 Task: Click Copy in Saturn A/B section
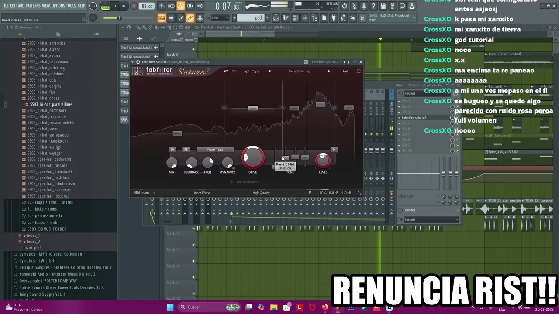pos(255,71)
